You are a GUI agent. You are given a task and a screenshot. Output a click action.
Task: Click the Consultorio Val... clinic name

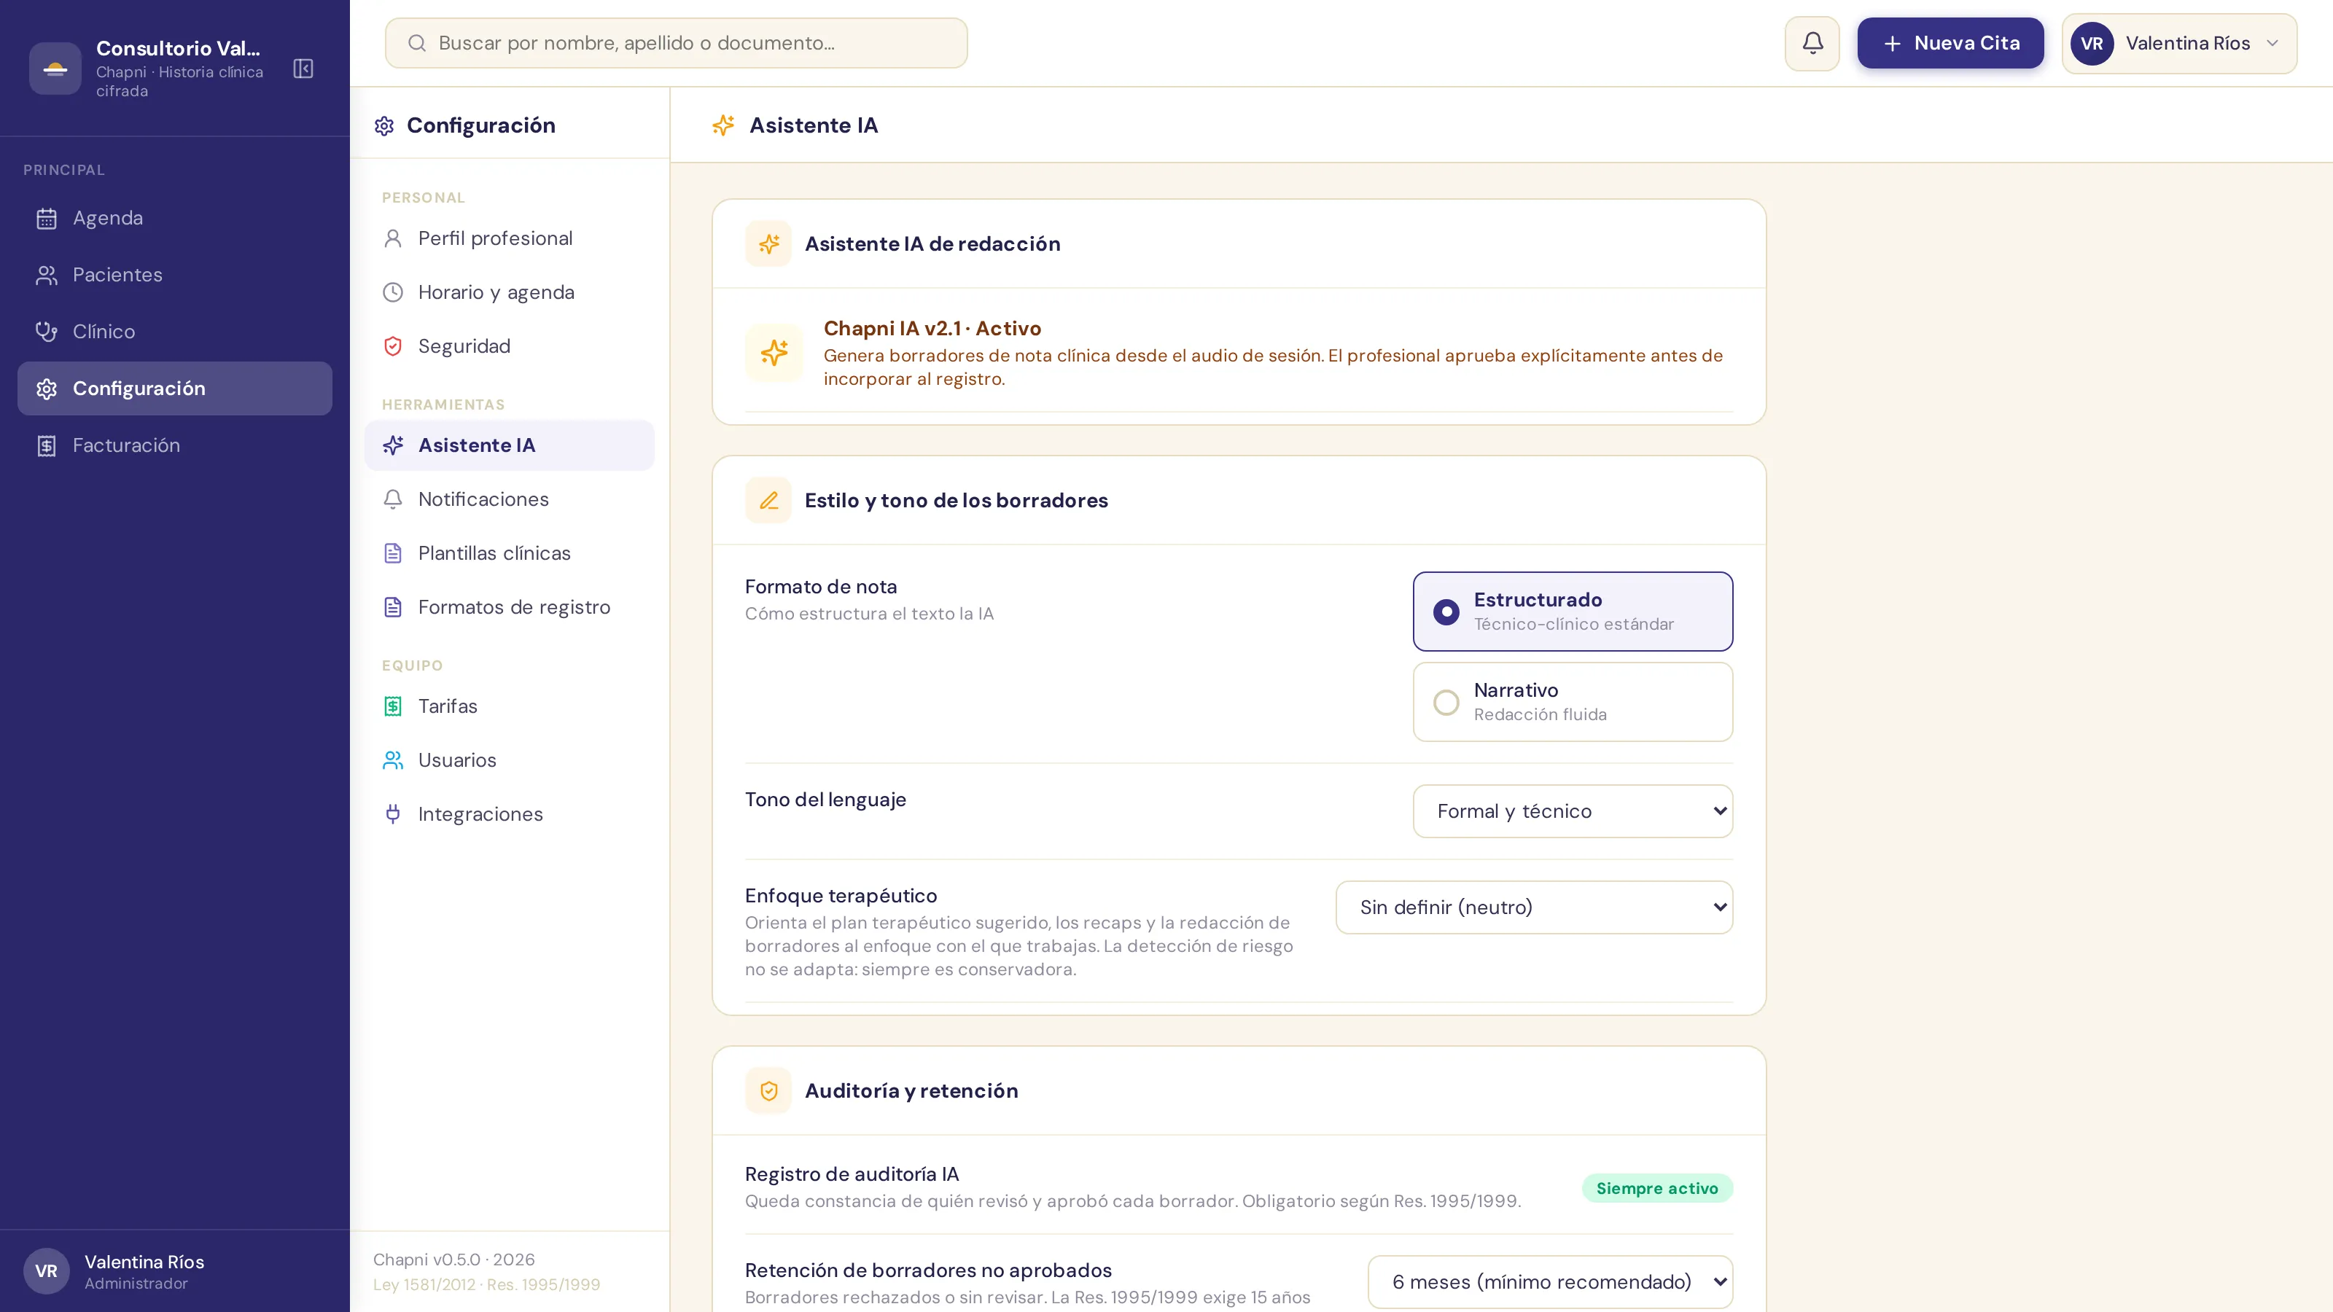(177, 49)
